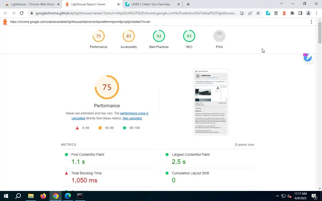Click the Lighthouse logo in report top bar

(5, 22)
